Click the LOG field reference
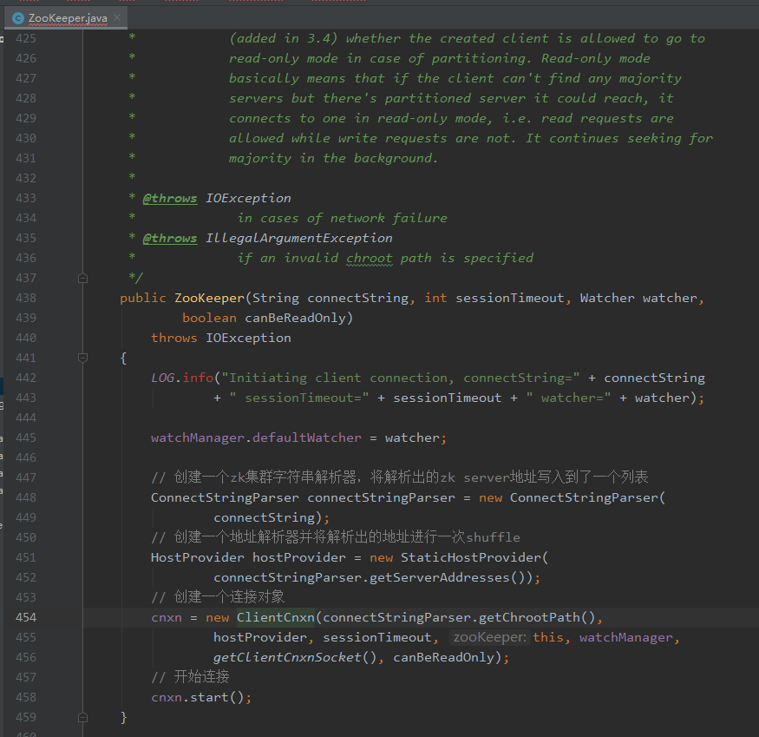This screenshot has width=759, height=737. (x=162, y=378)
